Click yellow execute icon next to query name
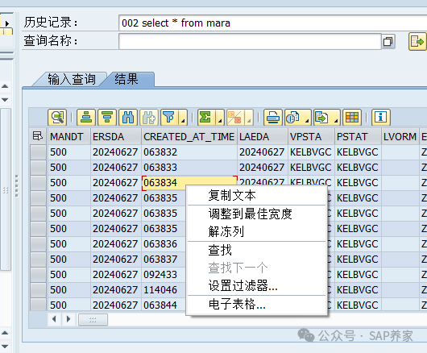This screenshot has width=427, height=353. coord(417,41)
